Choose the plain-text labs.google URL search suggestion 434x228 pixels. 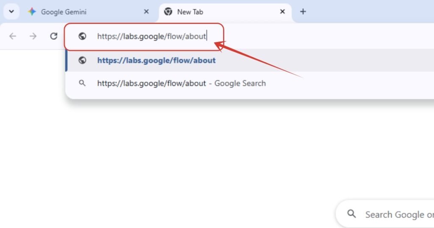[x=151, y=83]
